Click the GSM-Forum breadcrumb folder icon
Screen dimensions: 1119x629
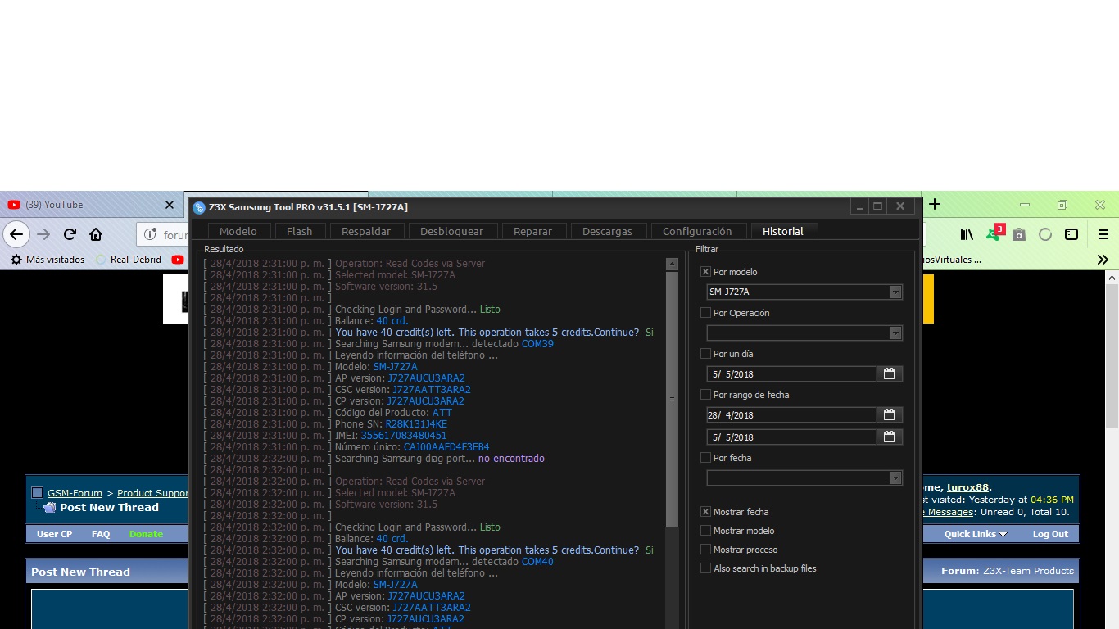click(x=37, y=493)
